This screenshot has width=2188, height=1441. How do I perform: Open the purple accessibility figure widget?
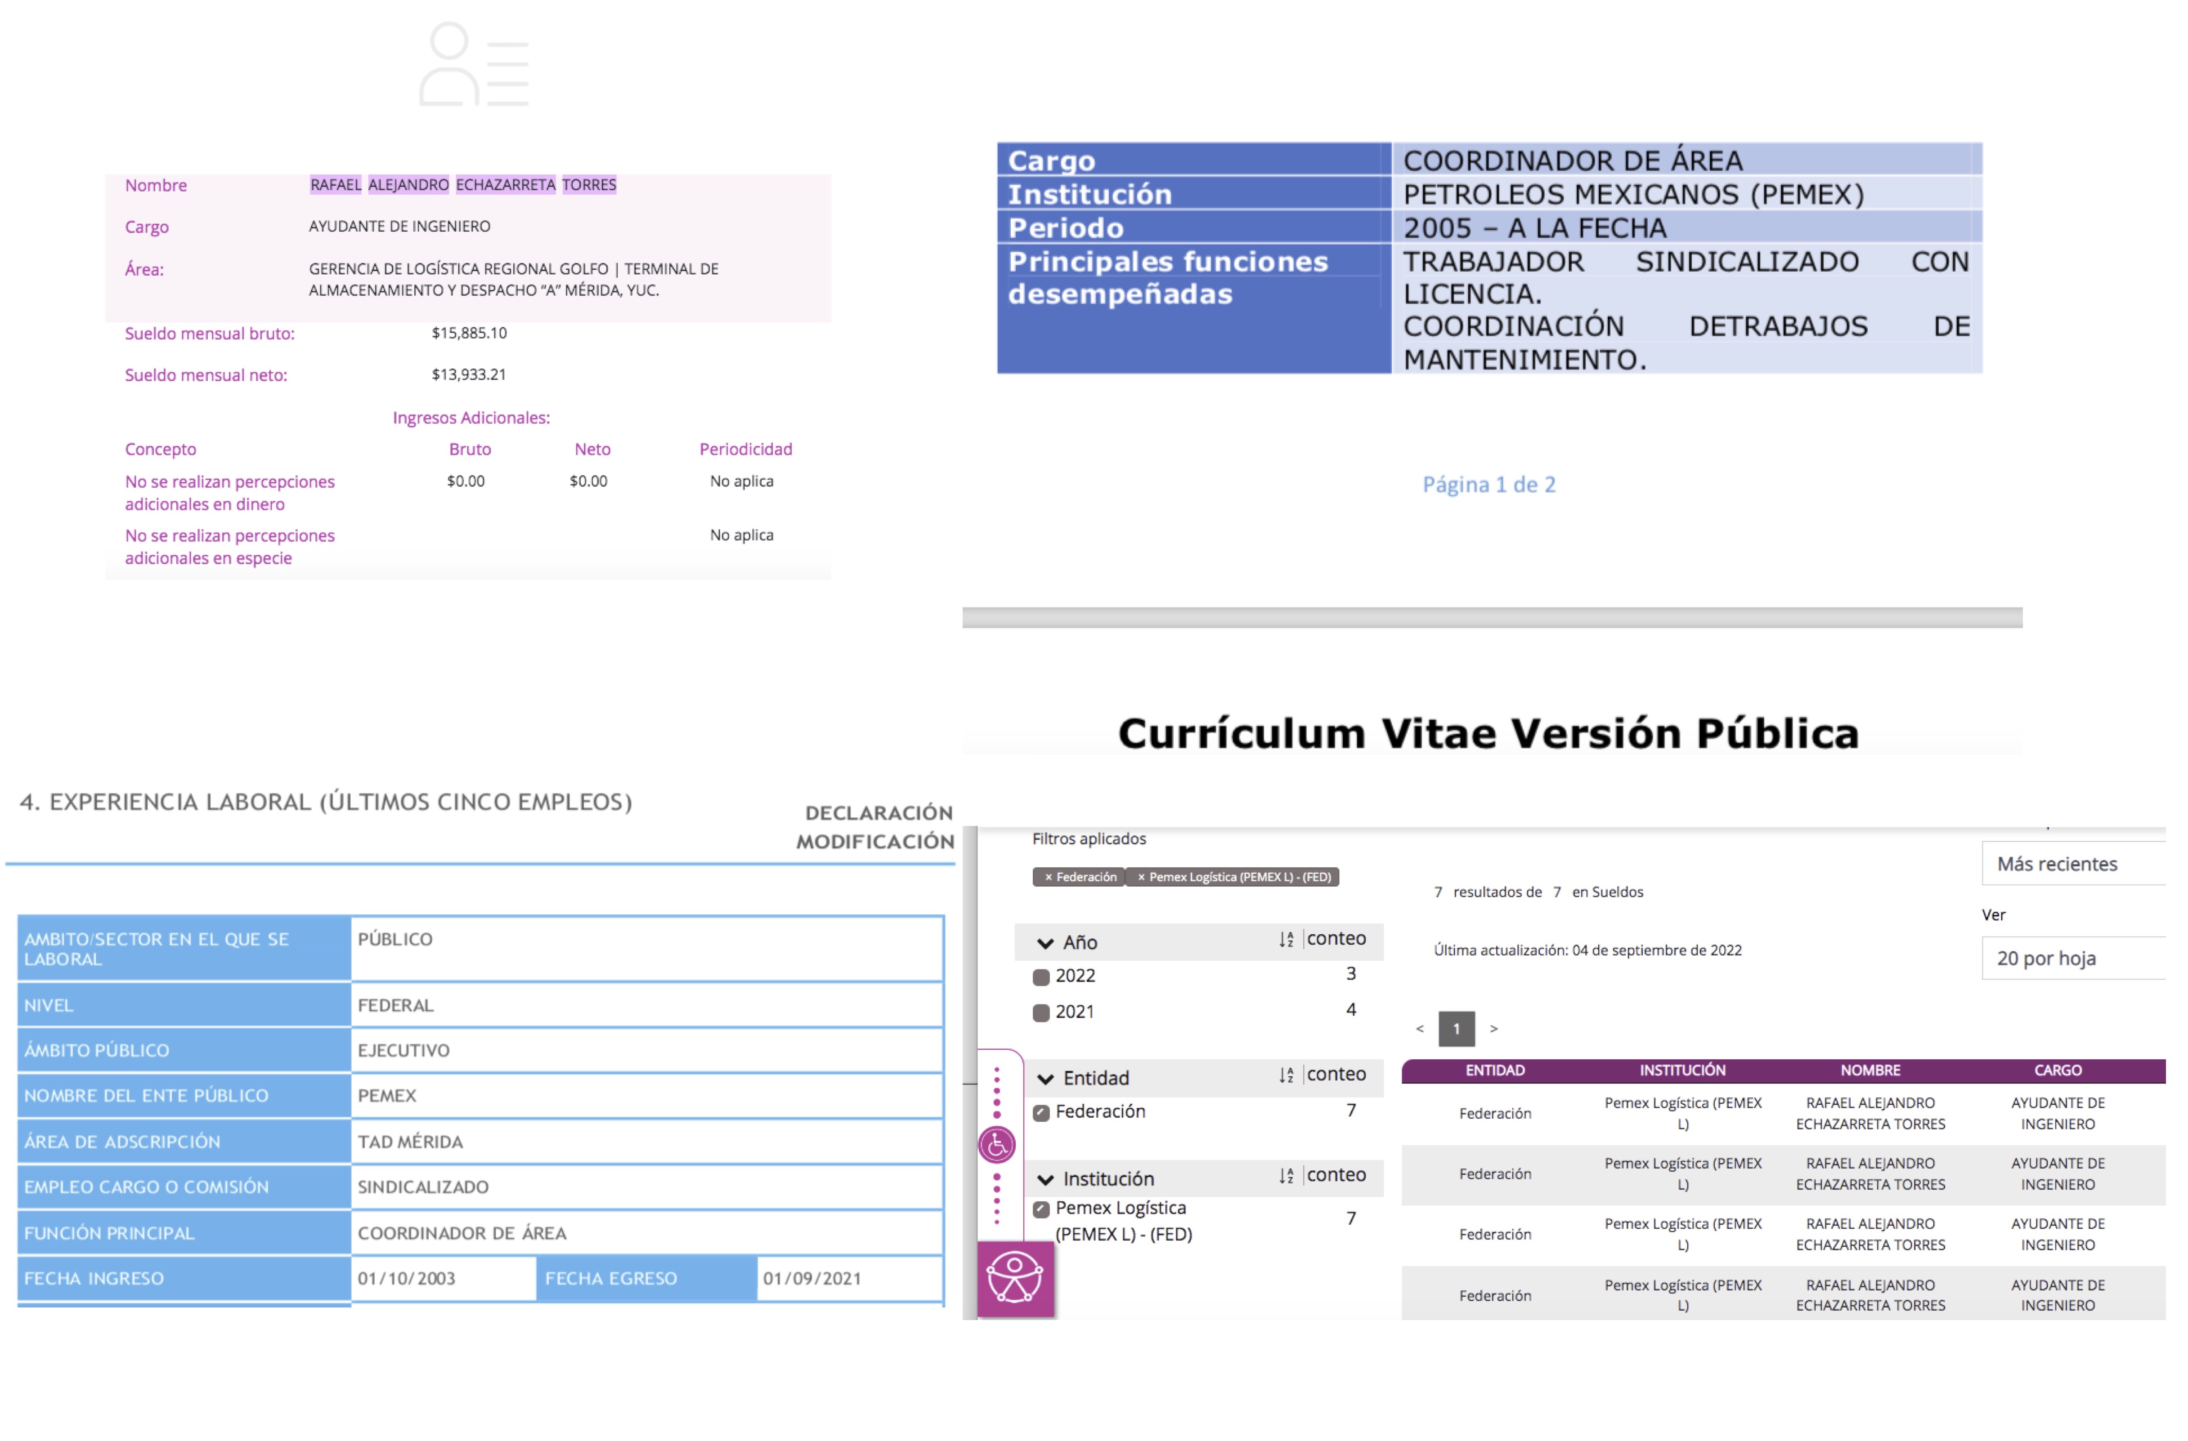tap(1015, 1278)
